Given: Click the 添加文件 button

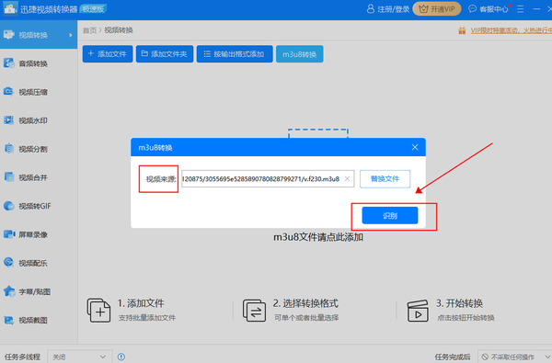Looking at the screenshot, I should coord(108,54).
